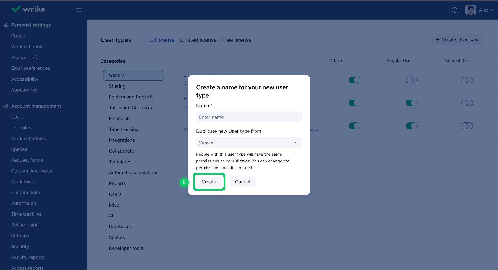
Task: Enable the first Regular User toggle
Action: point(411,80)
